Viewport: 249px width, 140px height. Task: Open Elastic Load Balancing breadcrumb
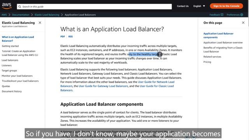pyautogui.click(x=47, y=15)
